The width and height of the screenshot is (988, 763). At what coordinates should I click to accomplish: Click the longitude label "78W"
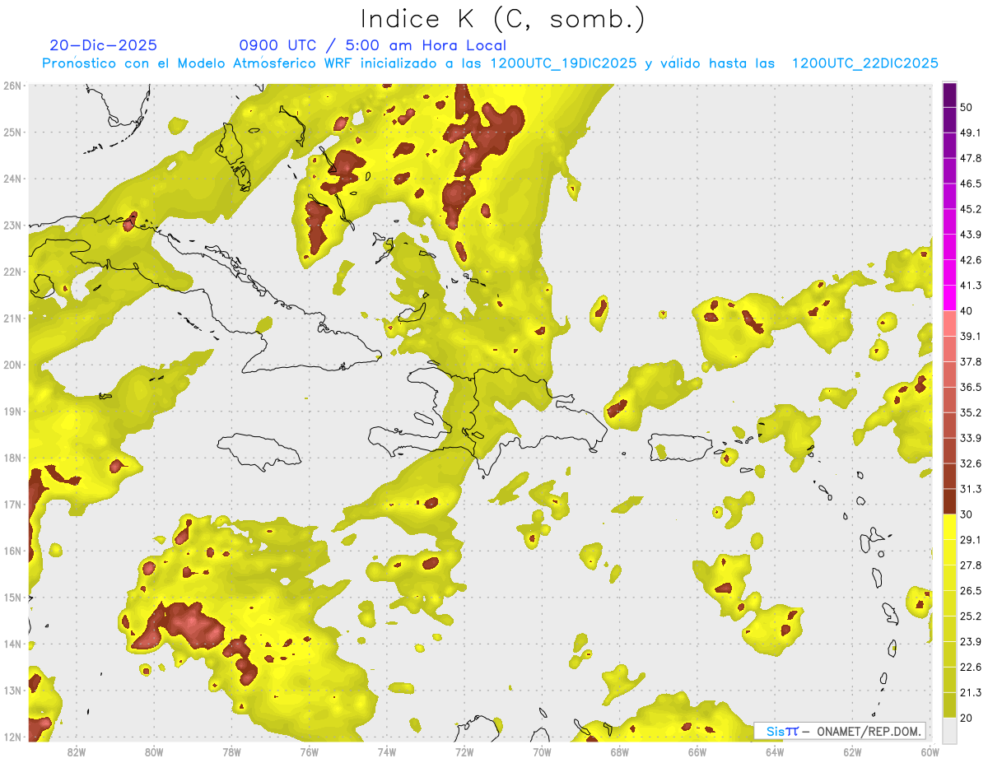click(x=231, y=751)
